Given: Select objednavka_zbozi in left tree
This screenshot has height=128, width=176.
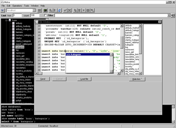Looking at the screenshot, I should 24,92.
